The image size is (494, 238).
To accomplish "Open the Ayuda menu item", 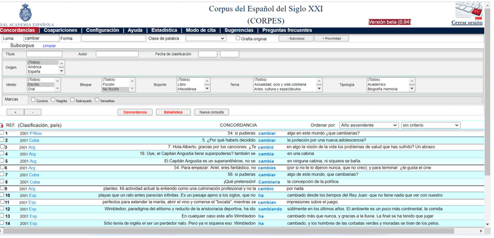I will [135, 30].
